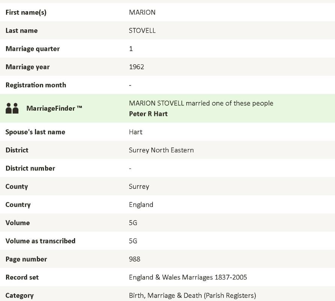Click the marriage year value 1962
Screen dimensions: 335x301
coord(136,67)
